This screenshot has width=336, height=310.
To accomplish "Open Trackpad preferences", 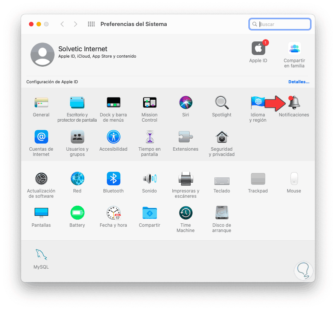I will point(258,179).
